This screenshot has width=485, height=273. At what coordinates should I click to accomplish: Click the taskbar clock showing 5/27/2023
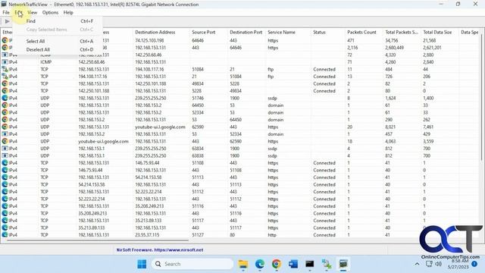pyautogui.click(x=458, y=264)
